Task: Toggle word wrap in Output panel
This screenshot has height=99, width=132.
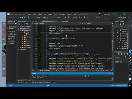Action: click(89, 76)
